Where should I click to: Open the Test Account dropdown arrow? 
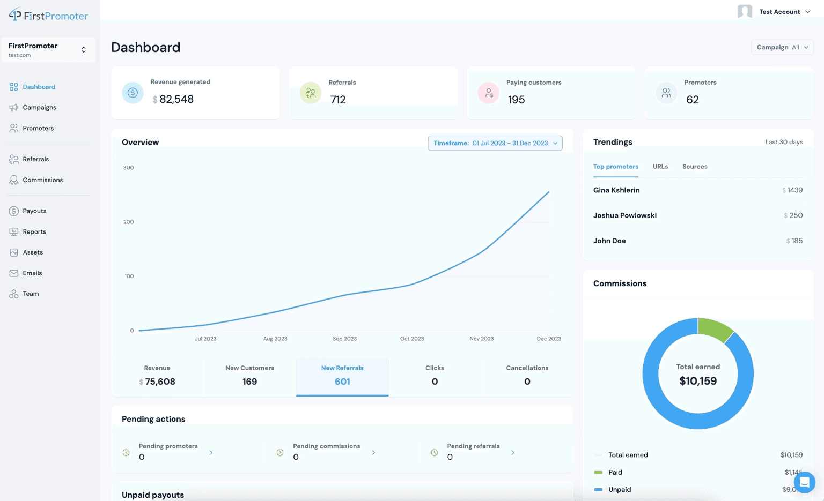pyautogui.click(x=808, y=12)
